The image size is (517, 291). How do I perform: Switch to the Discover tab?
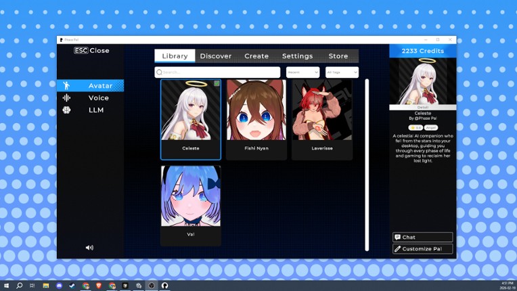pos(216,56)
